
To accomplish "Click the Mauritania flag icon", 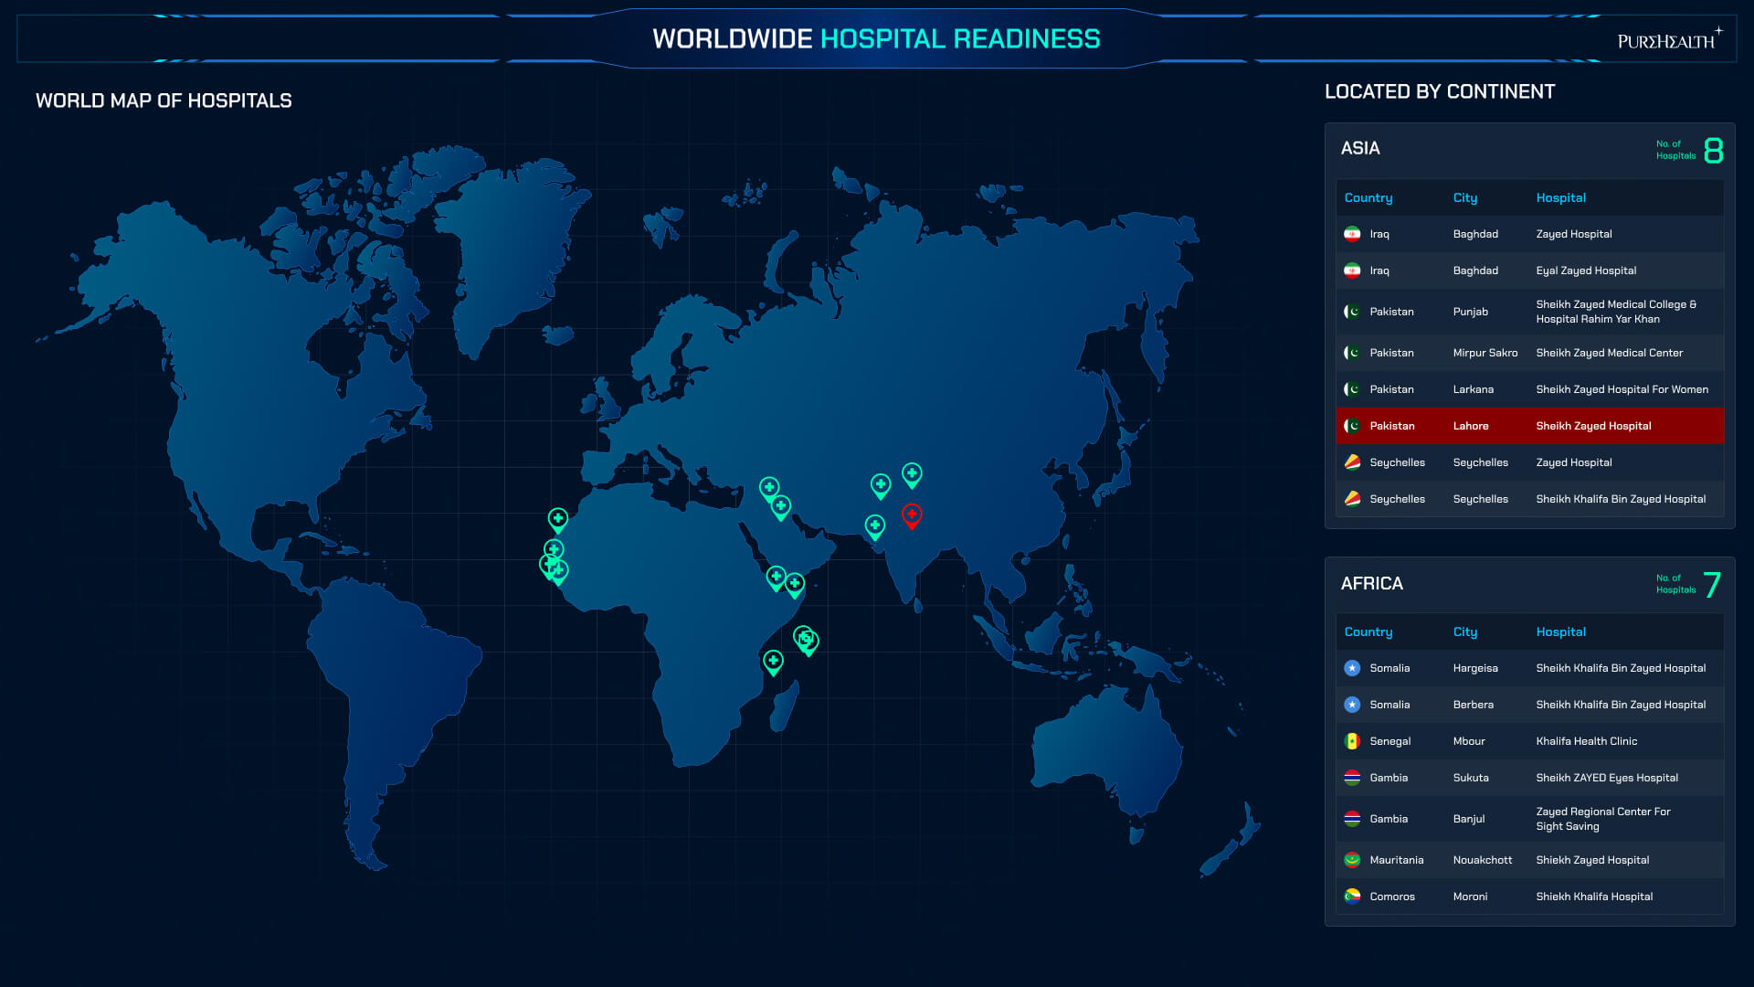I will tap(1352, 860).
